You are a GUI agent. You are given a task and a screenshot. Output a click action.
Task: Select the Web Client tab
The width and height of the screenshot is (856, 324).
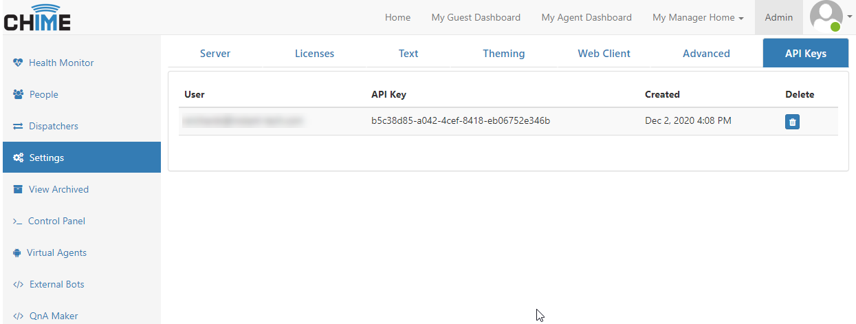[x=604, y=53]
